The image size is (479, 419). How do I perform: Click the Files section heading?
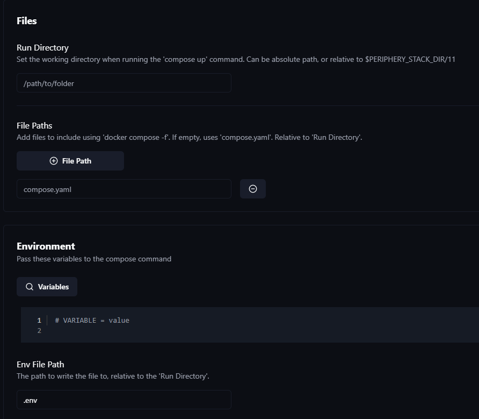tap(26, 20)
